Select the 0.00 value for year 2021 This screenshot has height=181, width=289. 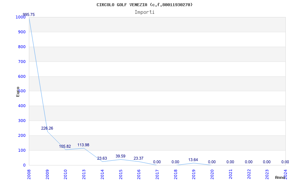[x=230, y=162]
